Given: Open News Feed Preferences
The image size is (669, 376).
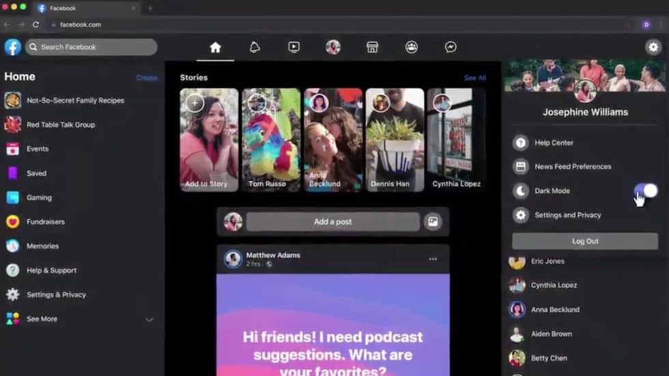Looking at the screenshot, I should [x=586, y=167].
